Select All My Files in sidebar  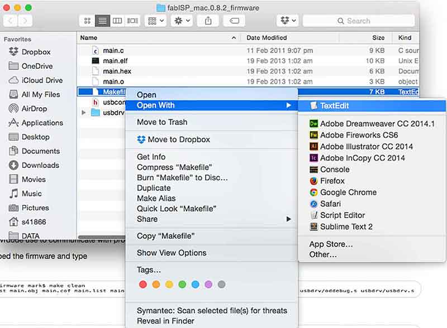[34, 94]
